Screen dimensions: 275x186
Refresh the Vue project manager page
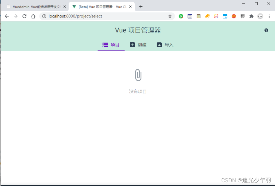(x=24, y=16)
